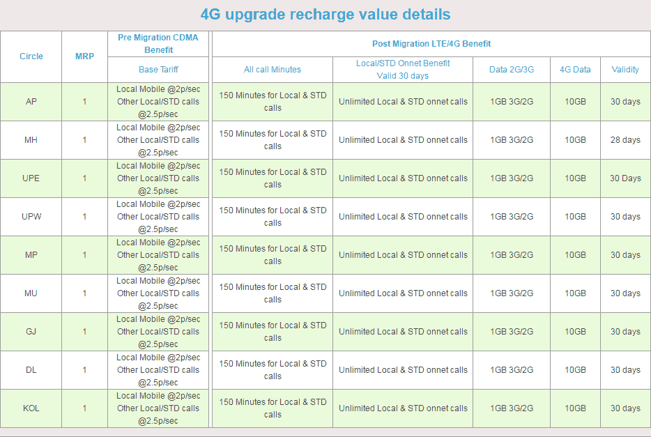Viewport: 651px width, 437px height.
Task: Click the 'All call Minutes' subheader
Action: coord(273,70)
